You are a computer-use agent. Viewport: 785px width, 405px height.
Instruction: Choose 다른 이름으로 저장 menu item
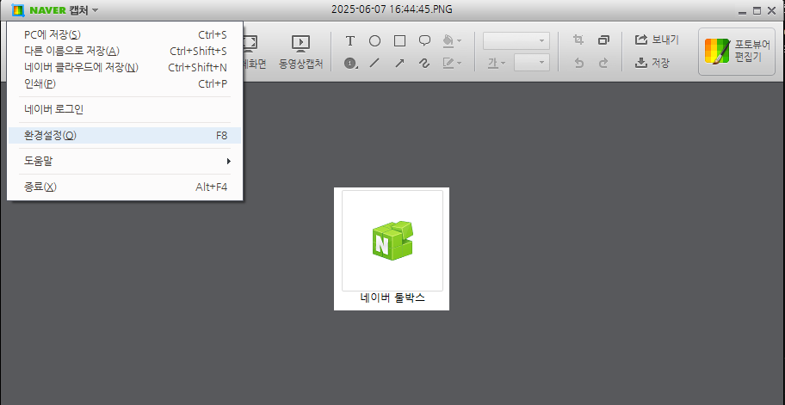125,51
